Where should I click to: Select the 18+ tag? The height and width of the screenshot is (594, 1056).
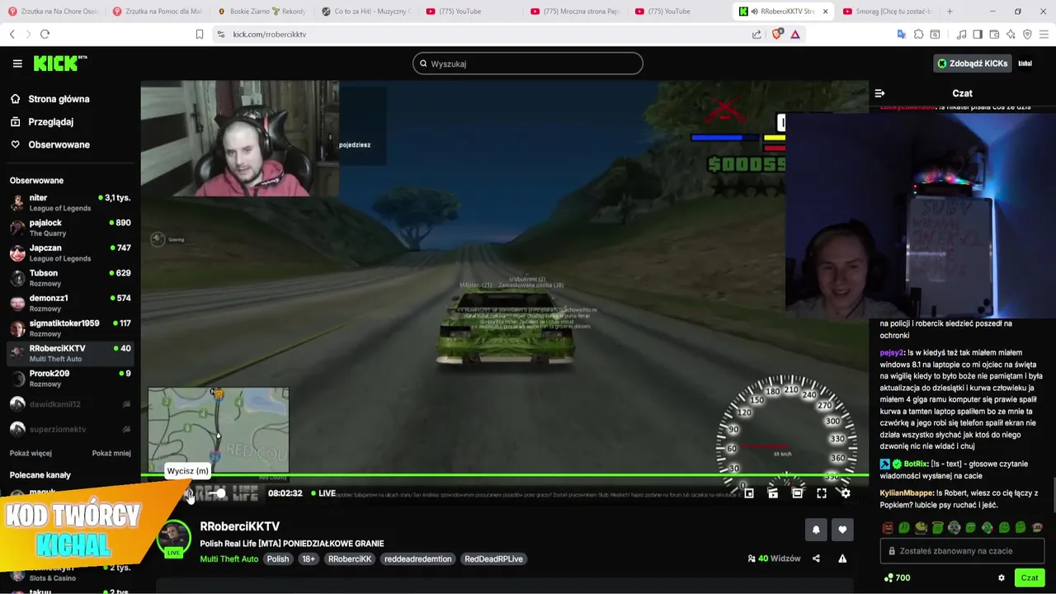tap(309, 559)
